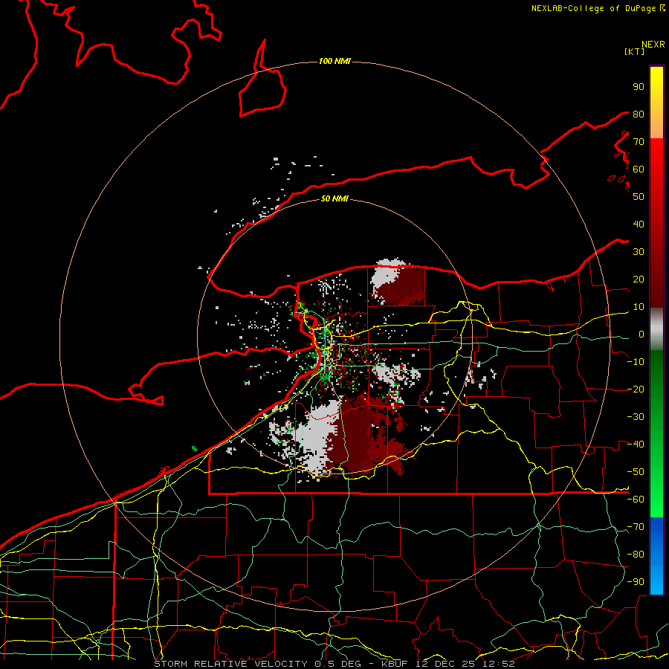Click the 0 value on the velocity scale
The image size is (669, 669).
pos(641,334)
